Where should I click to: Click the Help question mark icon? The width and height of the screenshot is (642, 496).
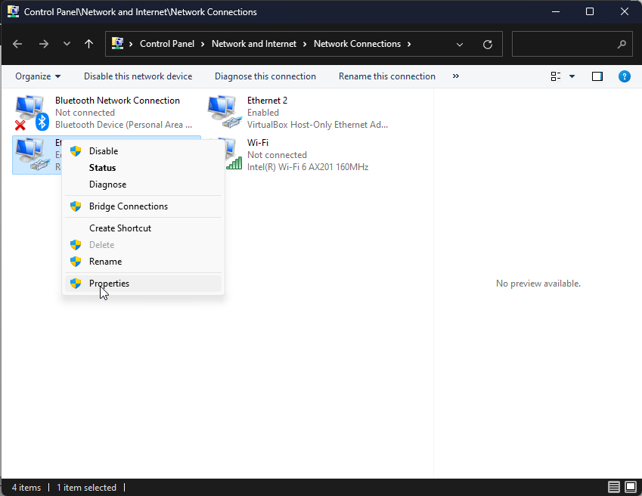tap(624, 76)
